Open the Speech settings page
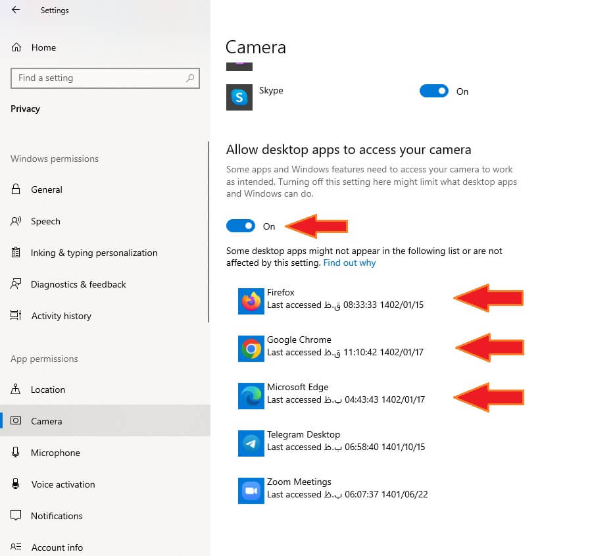590x556 pixels. pos(45,221)
